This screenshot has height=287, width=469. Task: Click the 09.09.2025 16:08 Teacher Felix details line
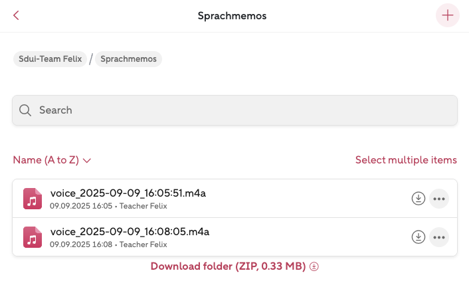(x=108, y=244)
